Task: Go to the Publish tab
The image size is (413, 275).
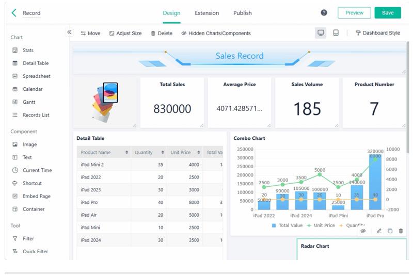Action: click(x=242, y=13)
